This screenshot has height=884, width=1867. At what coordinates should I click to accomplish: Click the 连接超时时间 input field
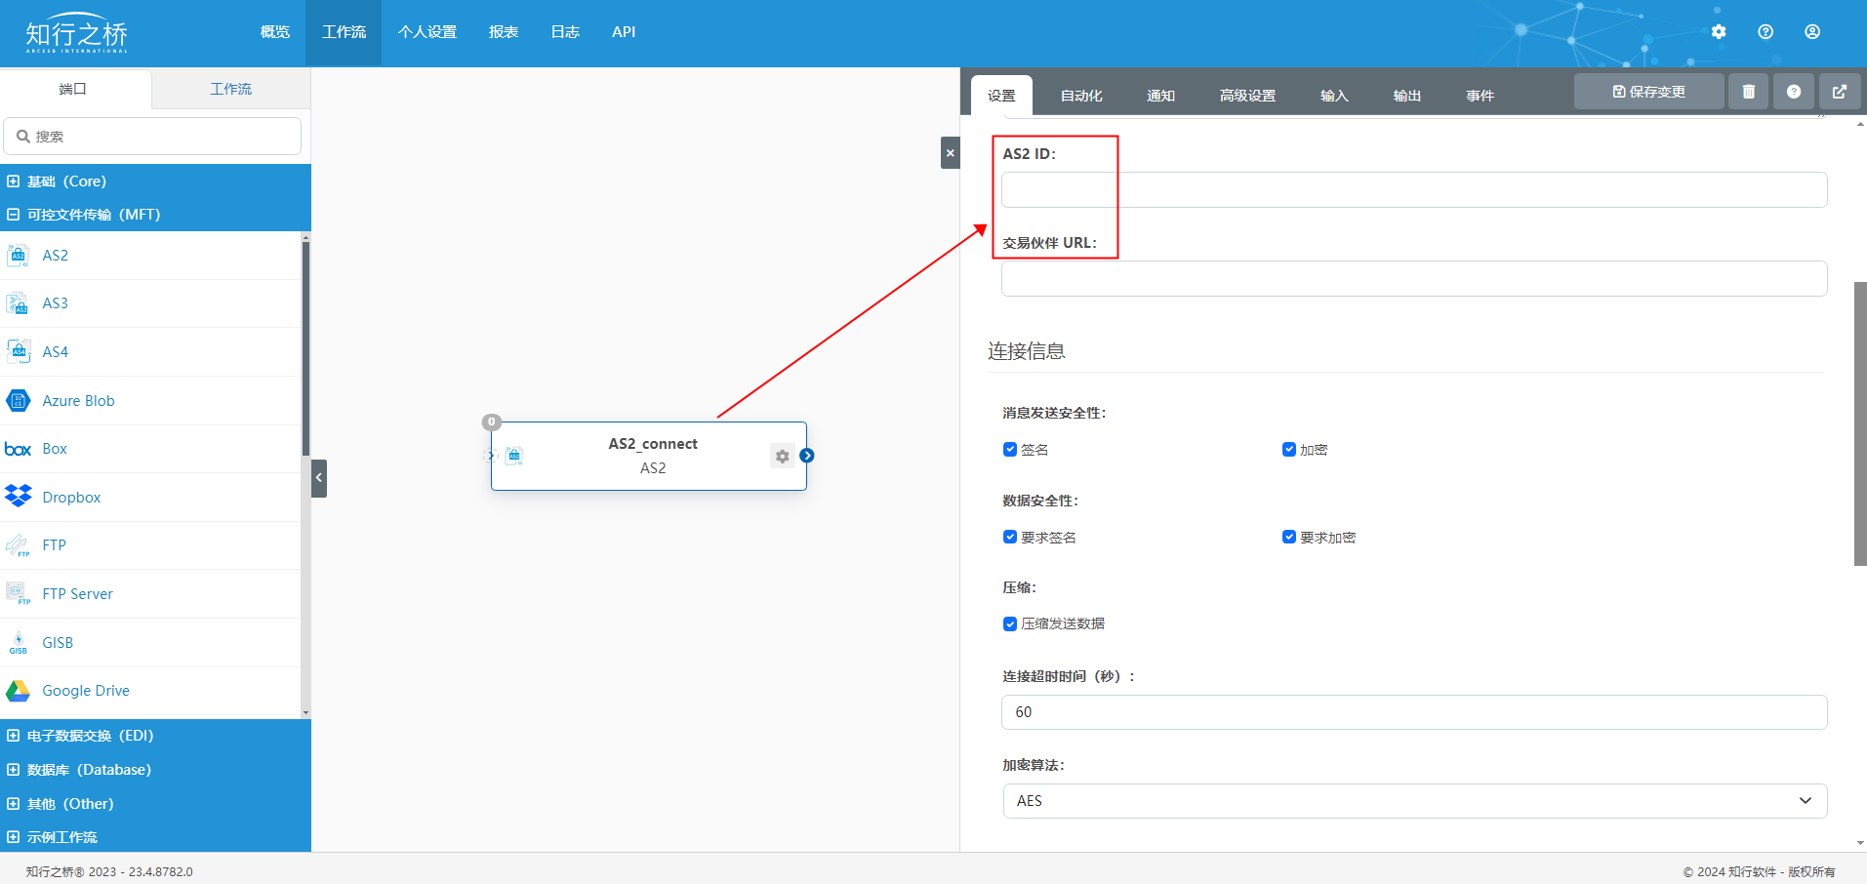pos(1414,712)
